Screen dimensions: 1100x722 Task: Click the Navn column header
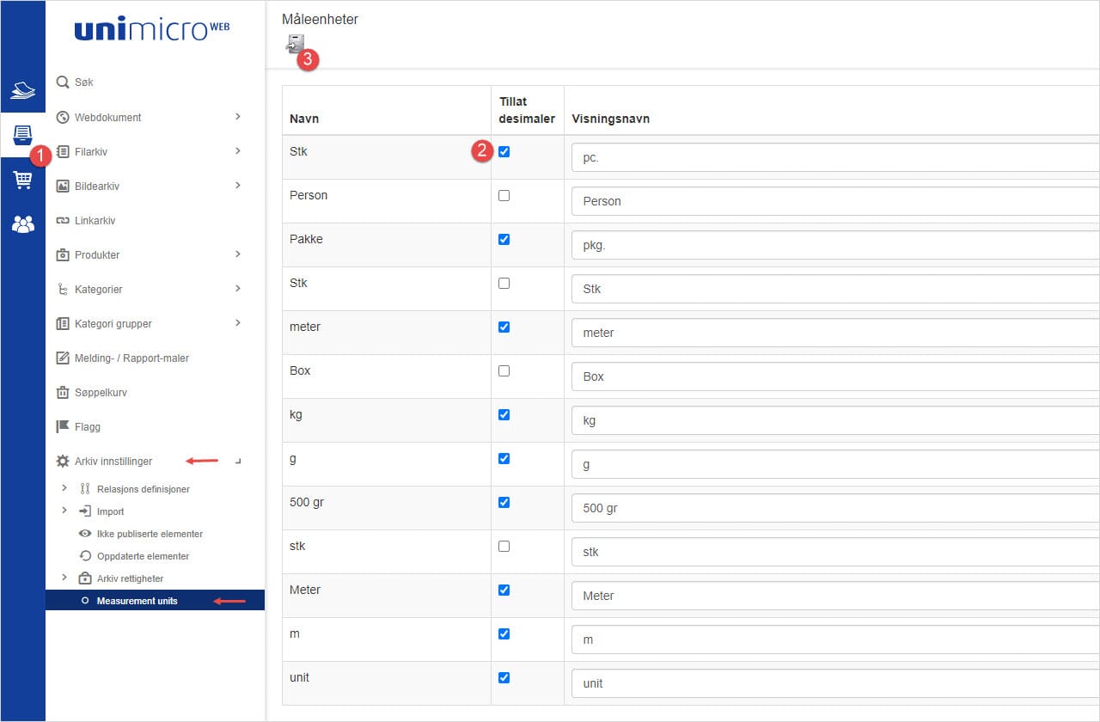304,119
